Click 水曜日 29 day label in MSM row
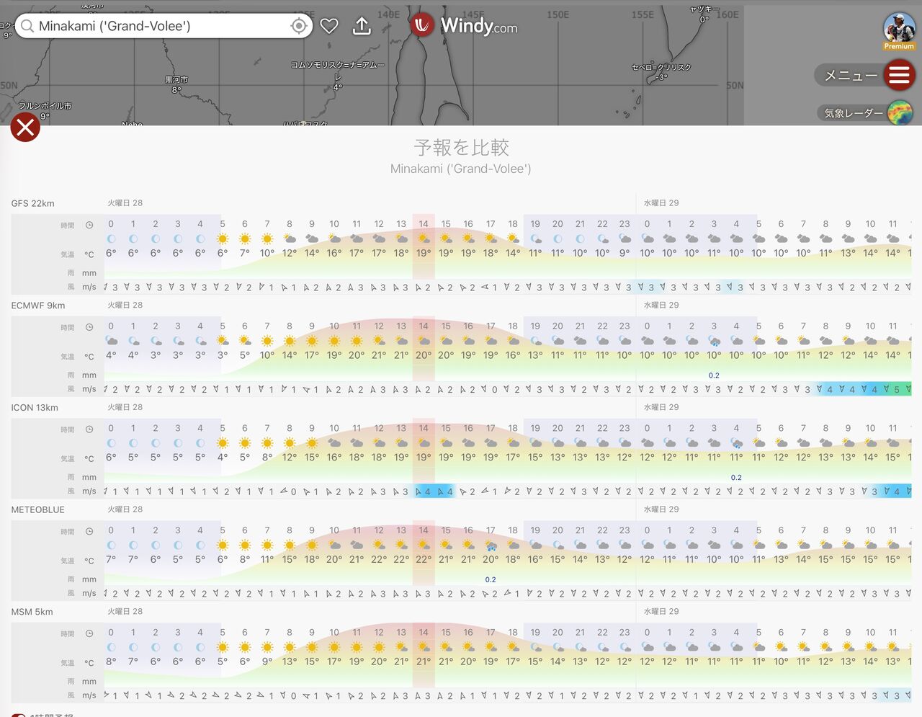922x717 pixels. coord(661,612)
